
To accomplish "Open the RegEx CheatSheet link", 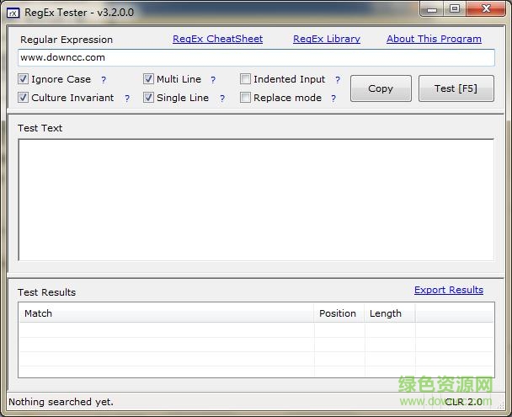I will click(x=217, y=39).
